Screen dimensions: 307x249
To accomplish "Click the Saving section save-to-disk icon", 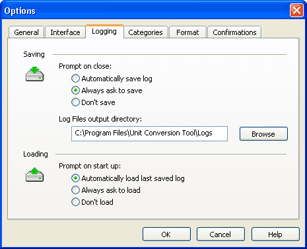I will tap(34, 74).
